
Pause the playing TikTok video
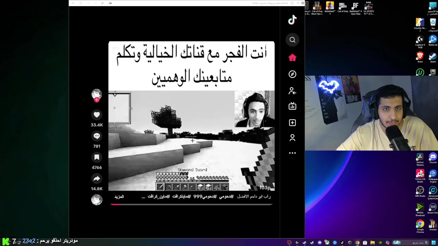191,116
